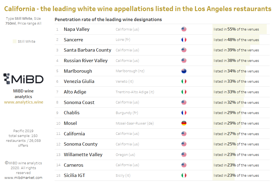This screenshot has width=273, height=184.
Task: Select the Santa Barbara County row name
Action: click(87, 50)
